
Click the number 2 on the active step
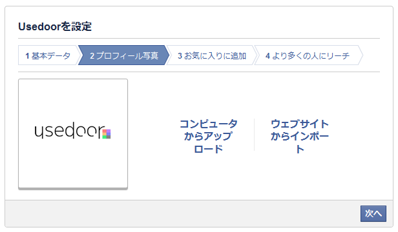tap(92, 55)
